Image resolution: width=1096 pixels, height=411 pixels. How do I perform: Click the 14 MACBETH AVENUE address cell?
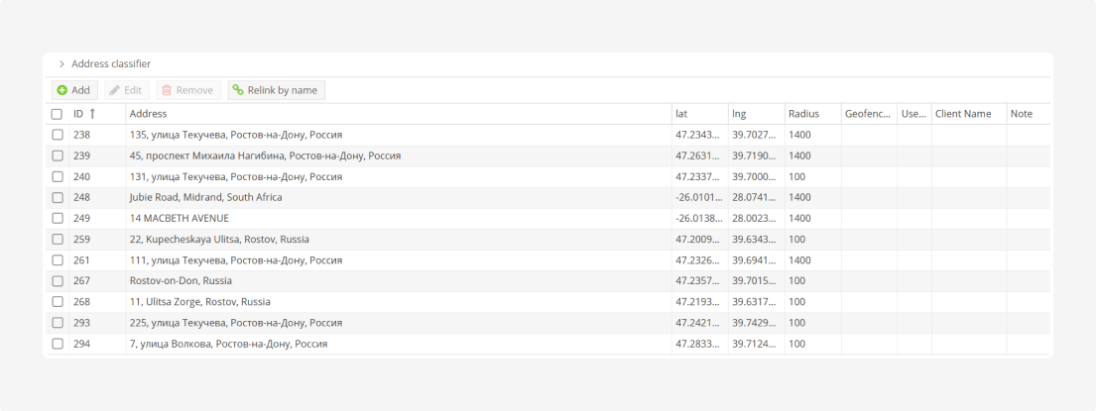[180, 218]
